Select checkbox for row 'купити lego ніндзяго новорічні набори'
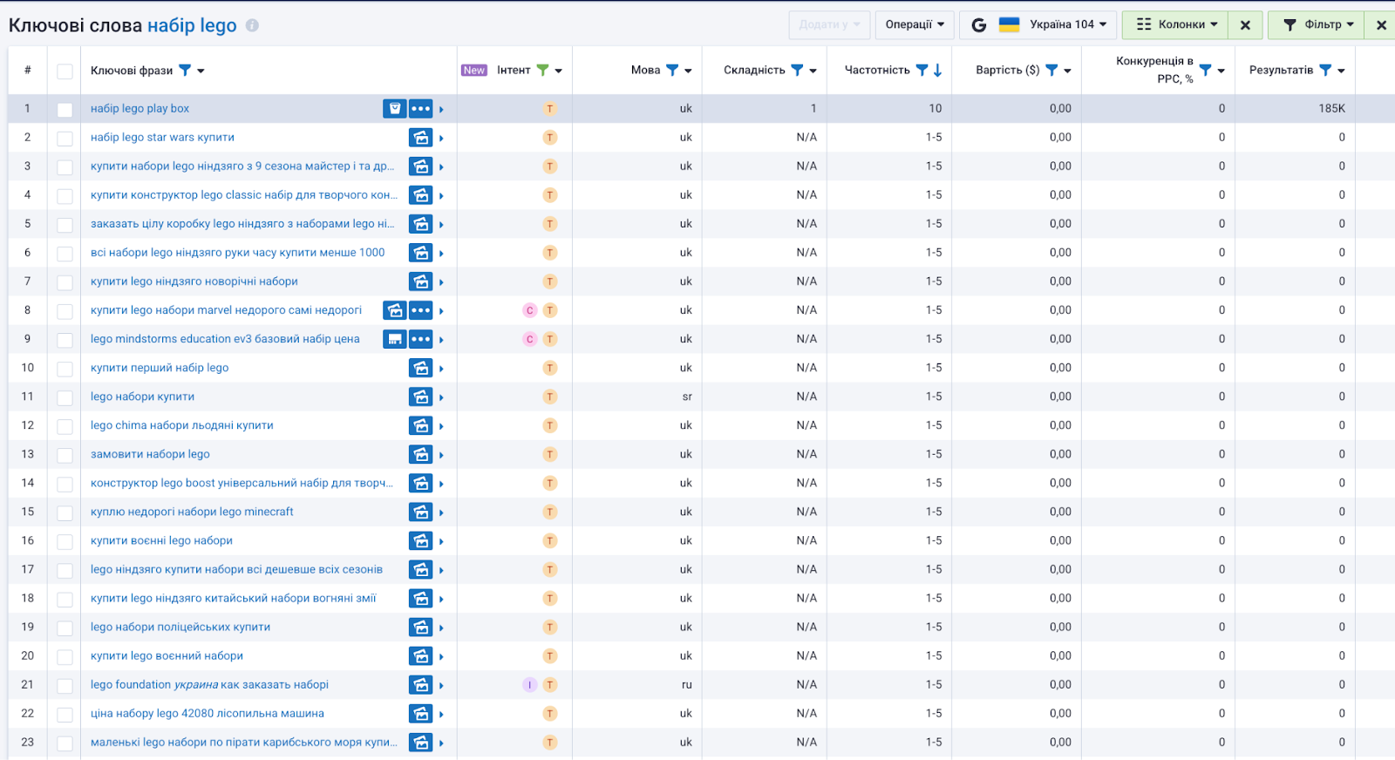1395x760 pixels. (x=65, y=282)
